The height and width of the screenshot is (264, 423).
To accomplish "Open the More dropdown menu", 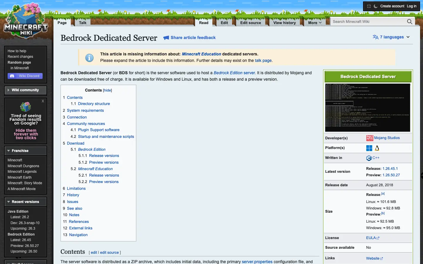I will pos(315,23).
